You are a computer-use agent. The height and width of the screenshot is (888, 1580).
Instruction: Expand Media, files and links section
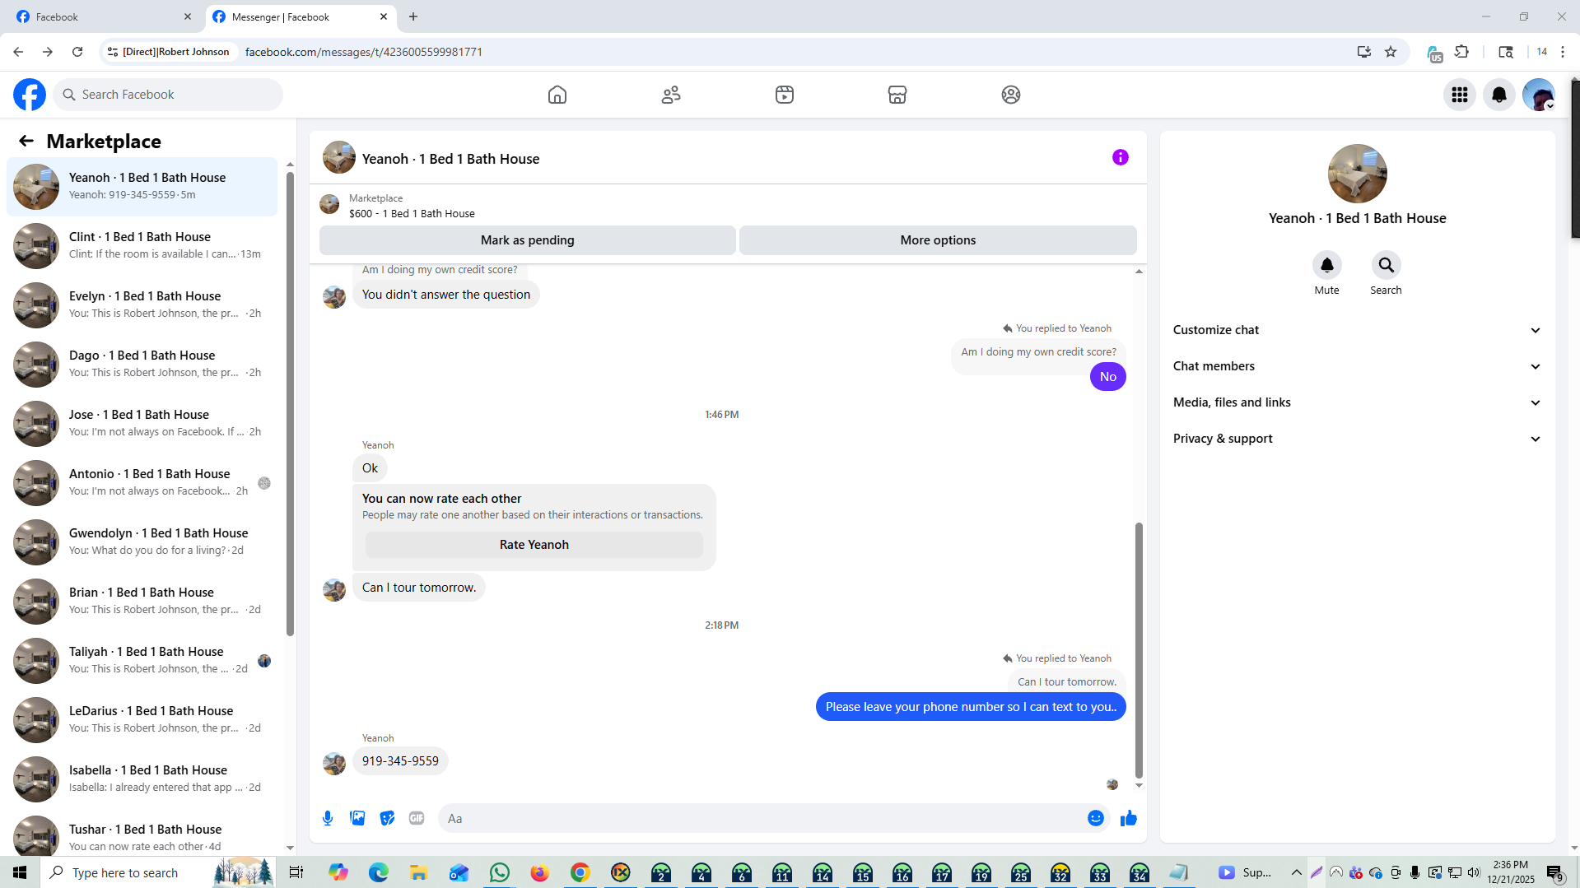(x=1357, y=402)
